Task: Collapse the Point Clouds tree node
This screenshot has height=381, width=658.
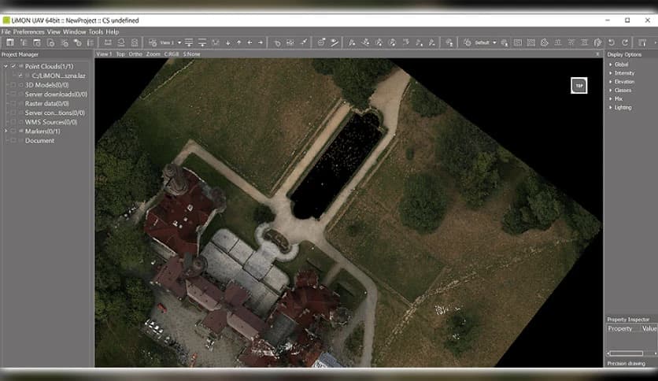Action: [x=6, y=66]
